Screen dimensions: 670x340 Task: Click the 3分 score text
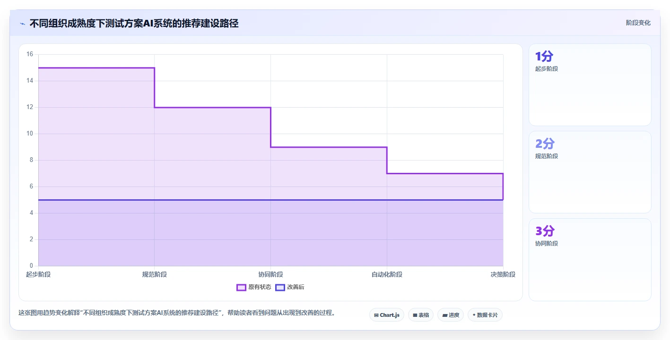[545, 231]
